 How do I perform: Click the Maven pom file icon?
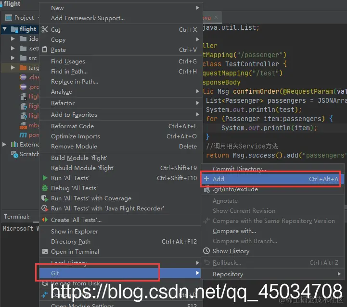point(23,135)
